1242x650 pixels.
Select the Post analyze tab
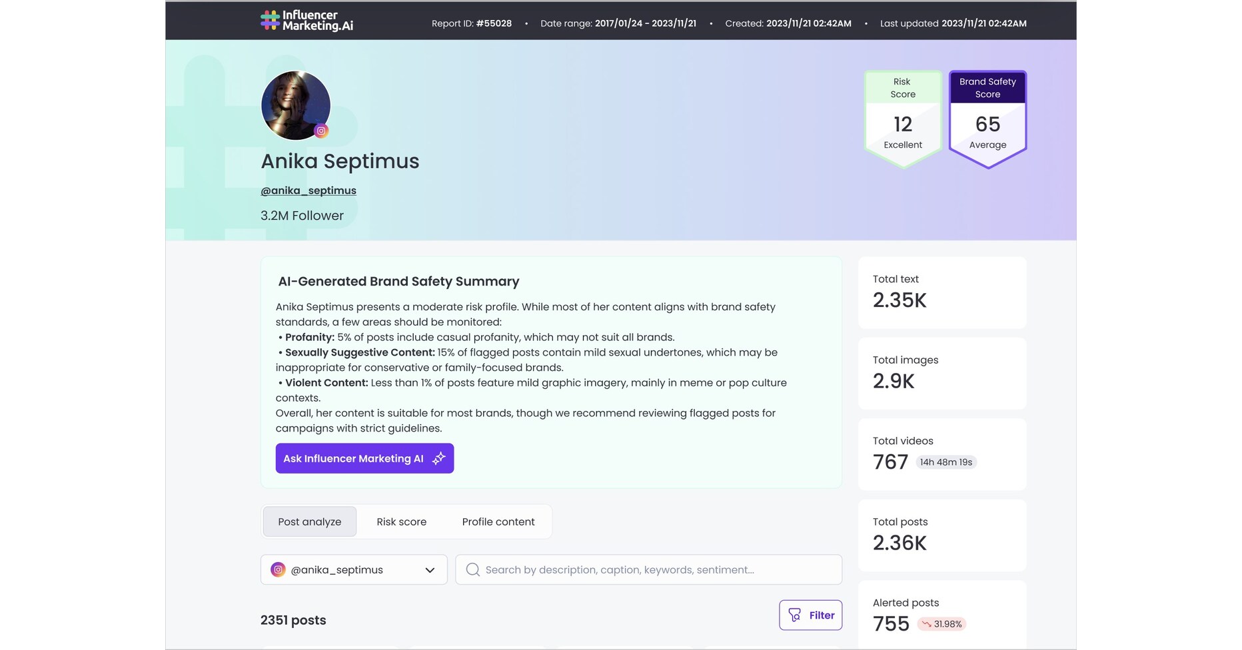(x=309, y=521)
